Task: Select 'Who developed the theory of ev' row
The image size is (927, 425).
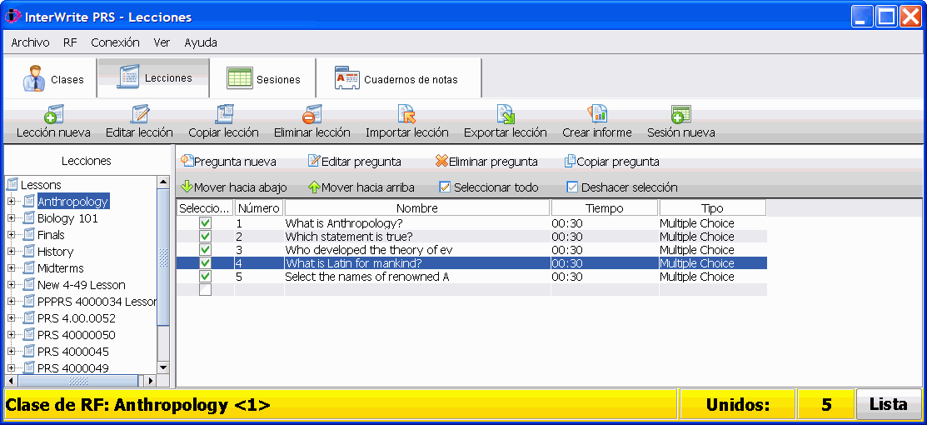Action: (471, 250)
